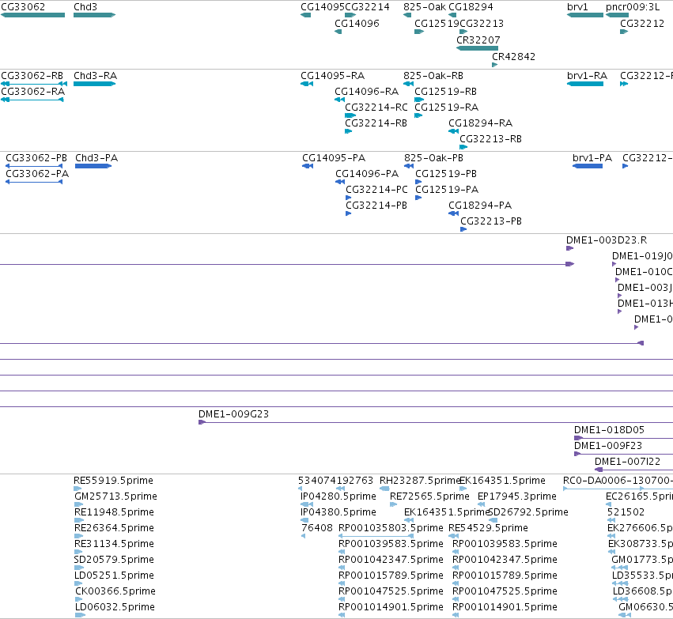The image size is (673, 619).
Task: Click the CG32214-PB protein label
Action: tap(376, 206)
